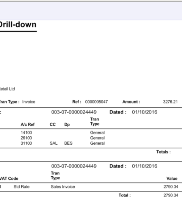The height and width of the screenshot is (214, 182).
Task: Click the Total value 2790.34
Action: [171, 195]
